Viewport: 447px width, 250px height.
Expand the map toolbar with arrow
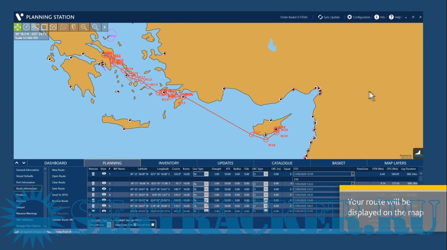click(x=105, y=27)
